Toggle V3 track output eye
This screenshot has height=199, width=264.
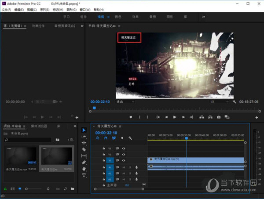click(x=124, y=148)
